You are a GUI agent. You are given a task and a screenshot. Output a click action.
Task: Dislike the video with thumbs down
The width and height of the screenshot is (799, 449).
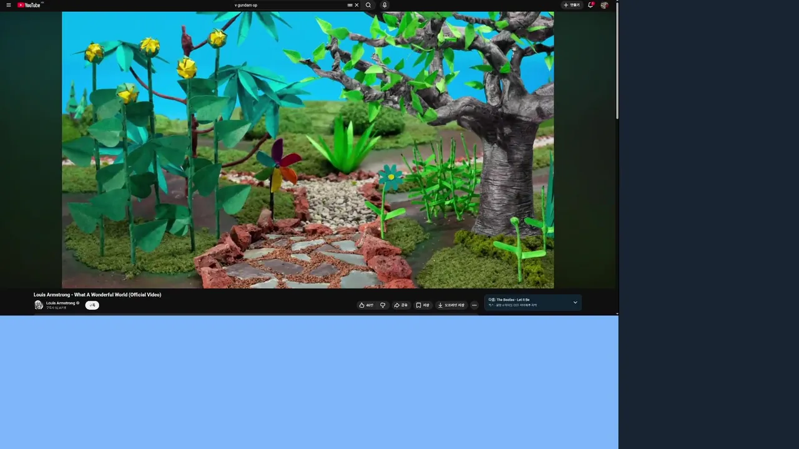383,305
